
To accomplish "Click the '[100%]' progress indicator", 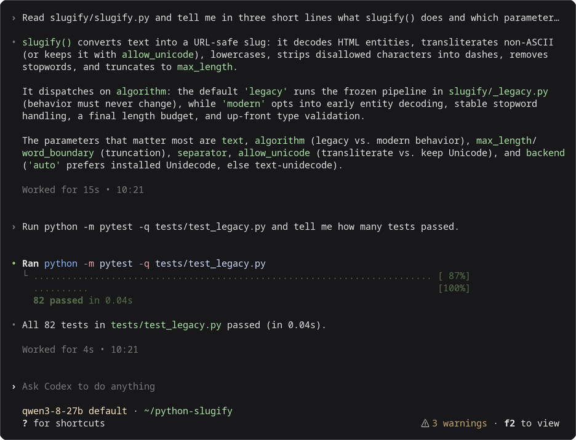I will (x=454, y=288).
